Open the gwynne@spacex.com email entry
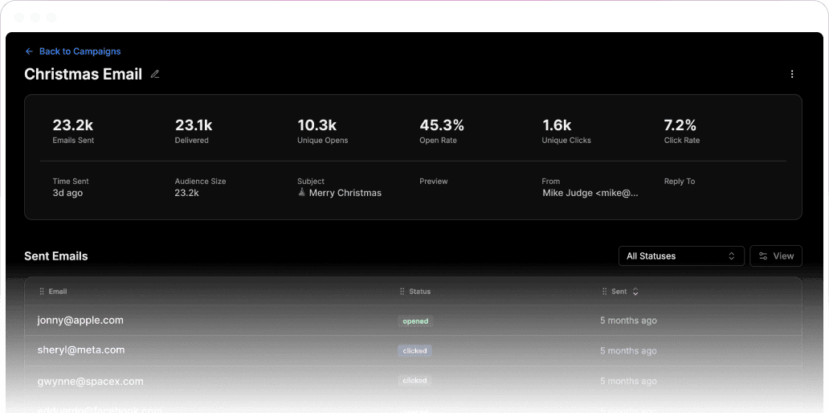The height and width of the screenshot is (413, 829). click(90, 381)
